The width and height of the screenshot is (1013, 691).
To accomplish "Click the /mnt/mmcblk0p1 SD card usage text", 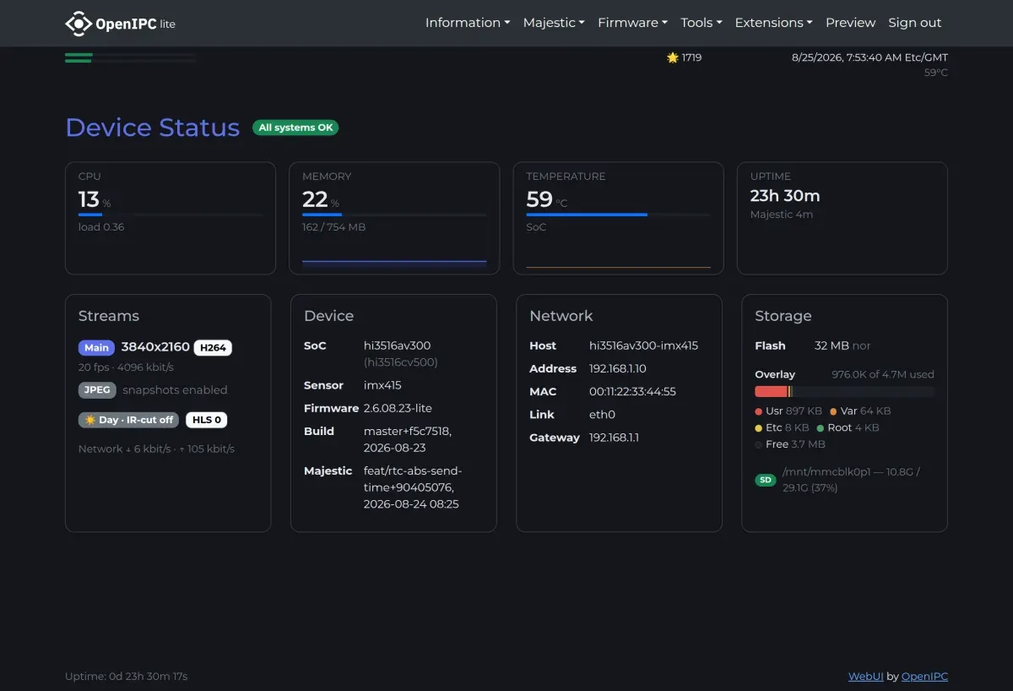I will click(x=851, y=480).
